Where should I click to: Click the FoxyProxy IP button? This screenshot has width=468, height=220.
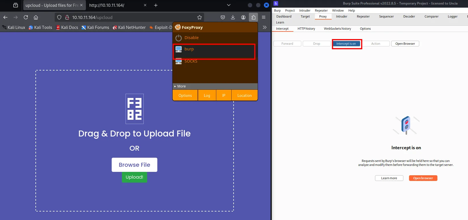[224, 95]
